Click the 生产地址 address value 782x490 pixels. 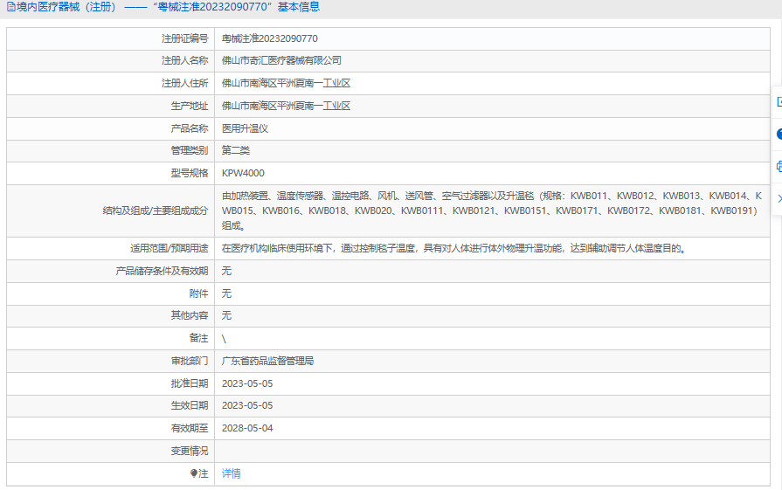[x=286, y=106]
